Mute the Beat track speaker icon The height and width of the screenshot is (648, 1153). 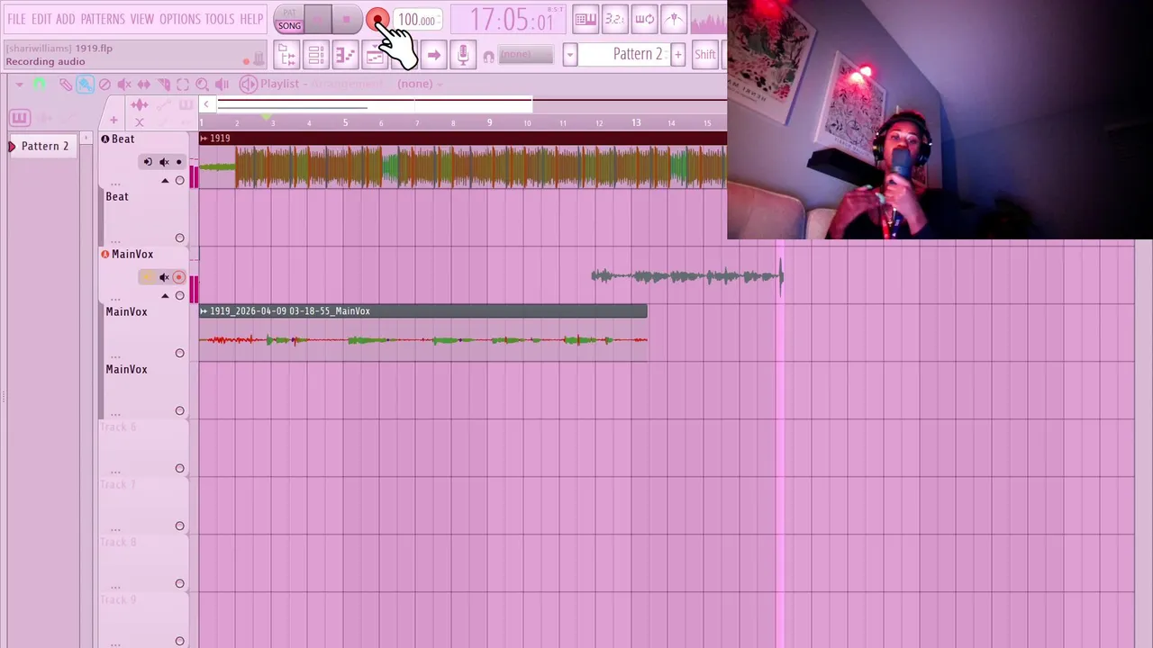164,162
